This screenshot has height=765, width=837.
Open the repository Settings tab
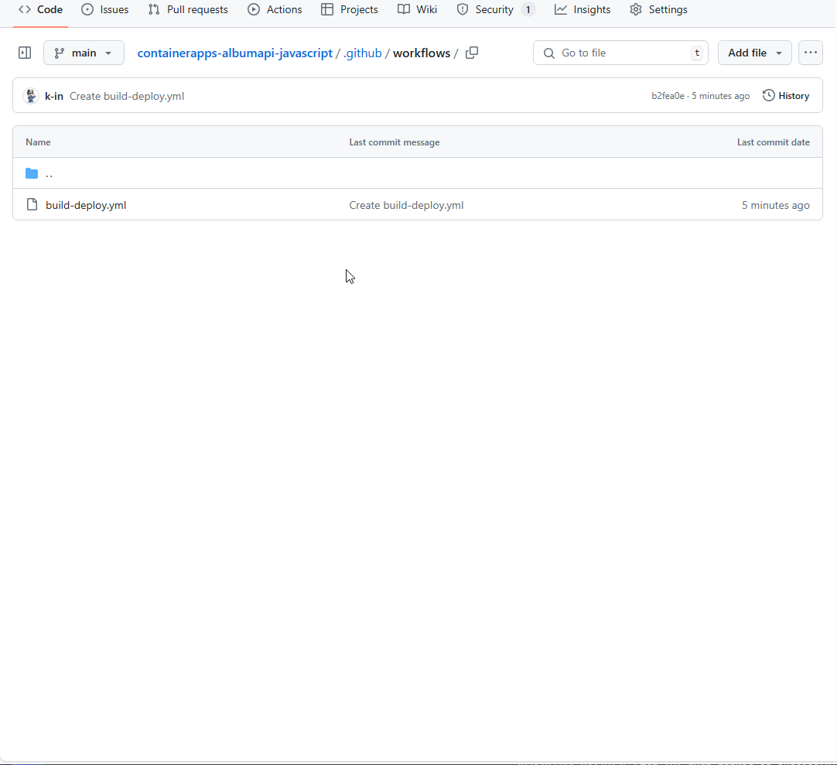click(x=658, y=10)
